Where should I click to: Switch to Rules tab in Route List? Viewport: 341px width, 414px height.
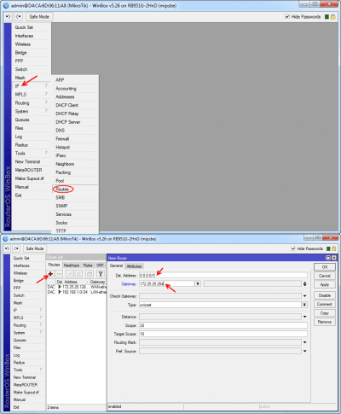coord(88,265)
